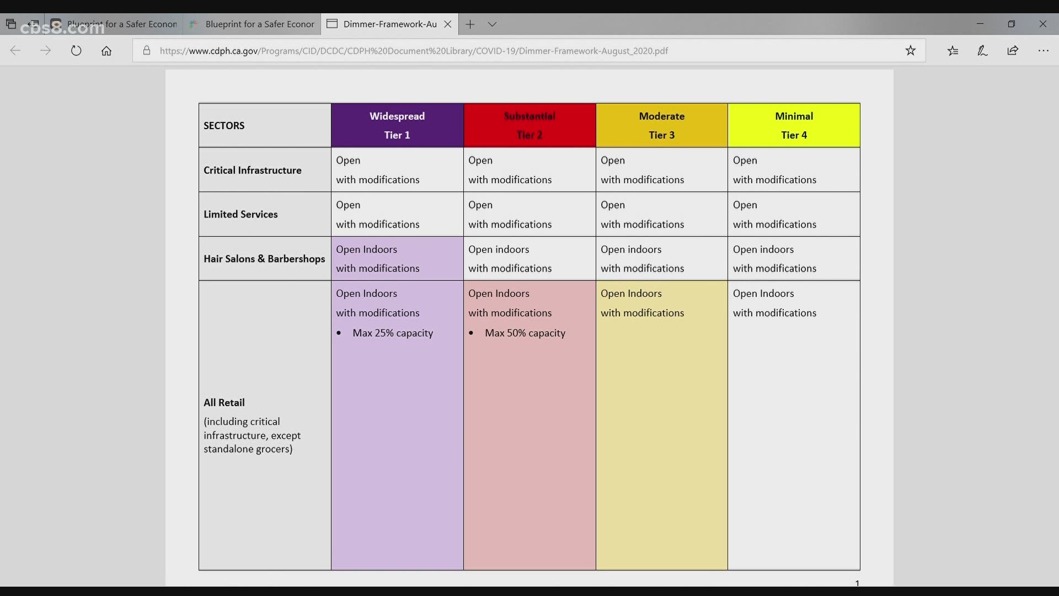Open the home page

pyautogui.click(x=106, y=51)
